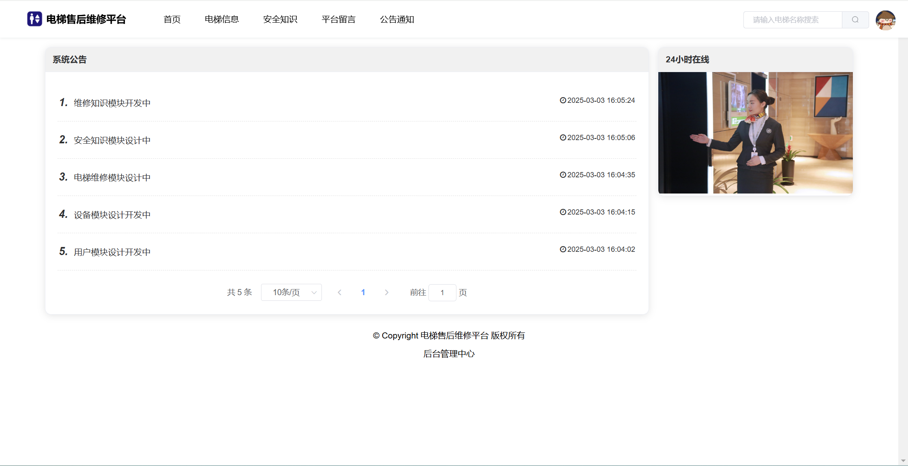Click clock icon beside 16:04:02 timestamp
908x466 pixels.
coord(563,249)
